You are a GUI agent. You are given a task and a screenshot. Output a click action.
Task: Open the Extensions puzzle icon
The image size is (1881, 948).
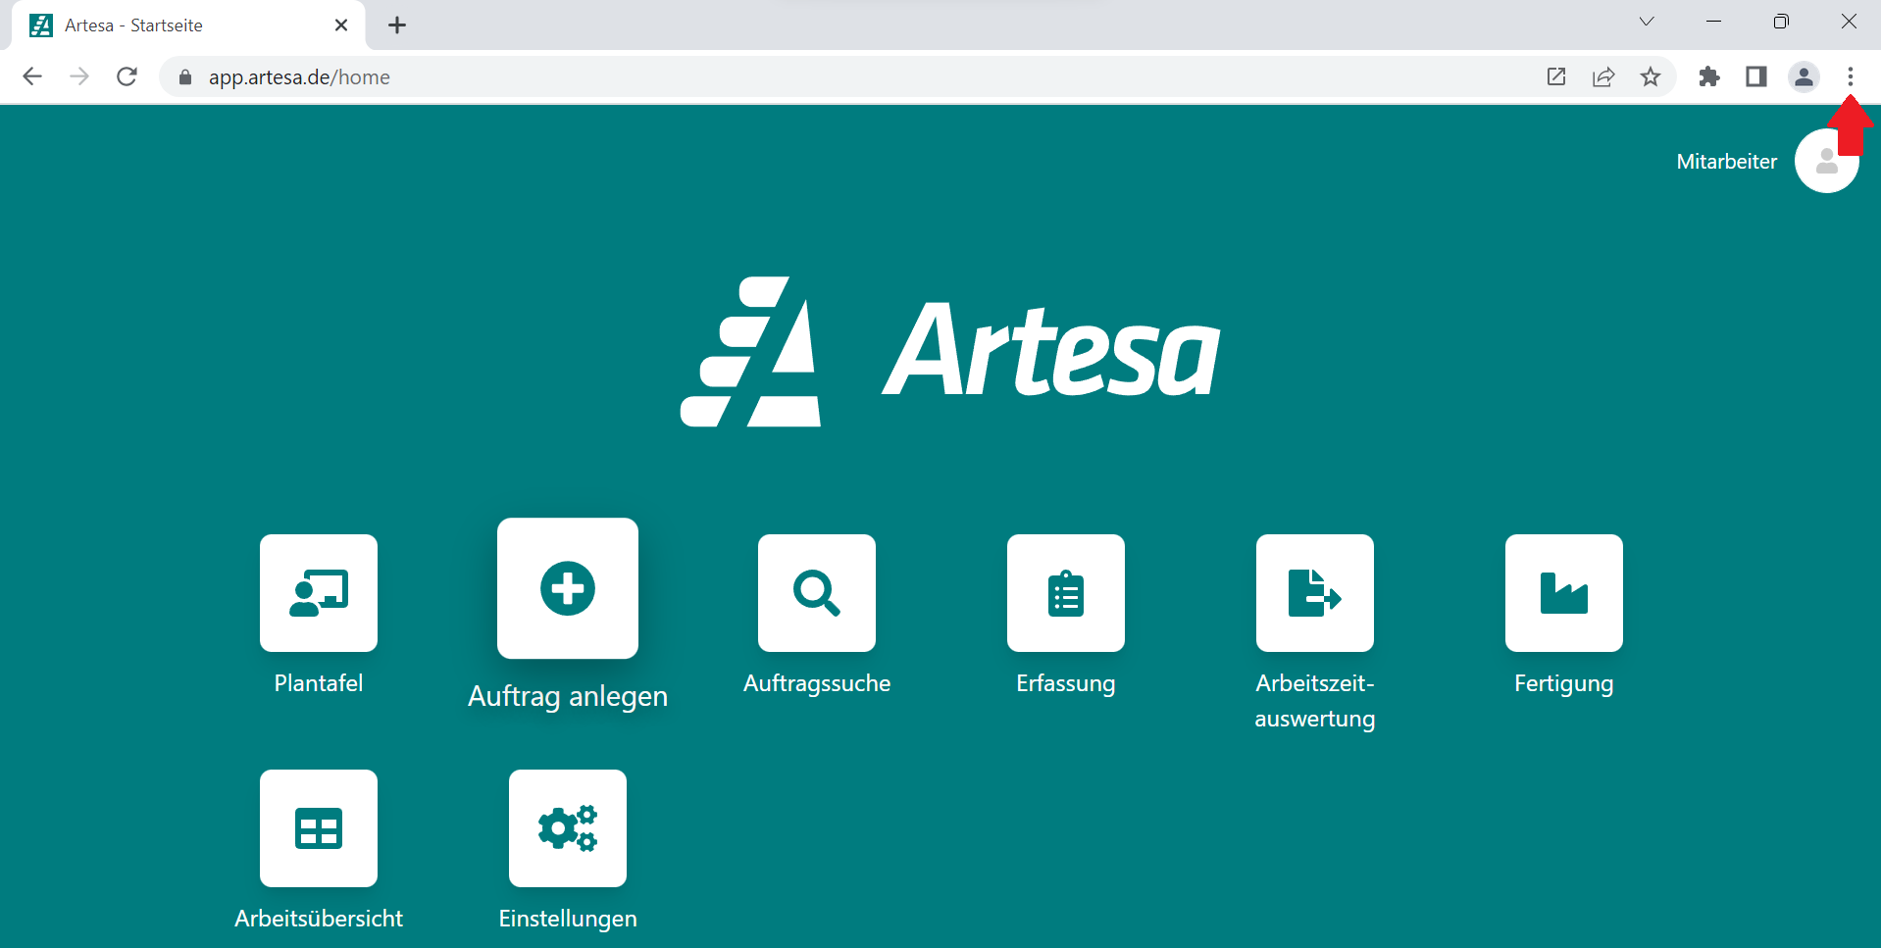tap(1709, 76)
